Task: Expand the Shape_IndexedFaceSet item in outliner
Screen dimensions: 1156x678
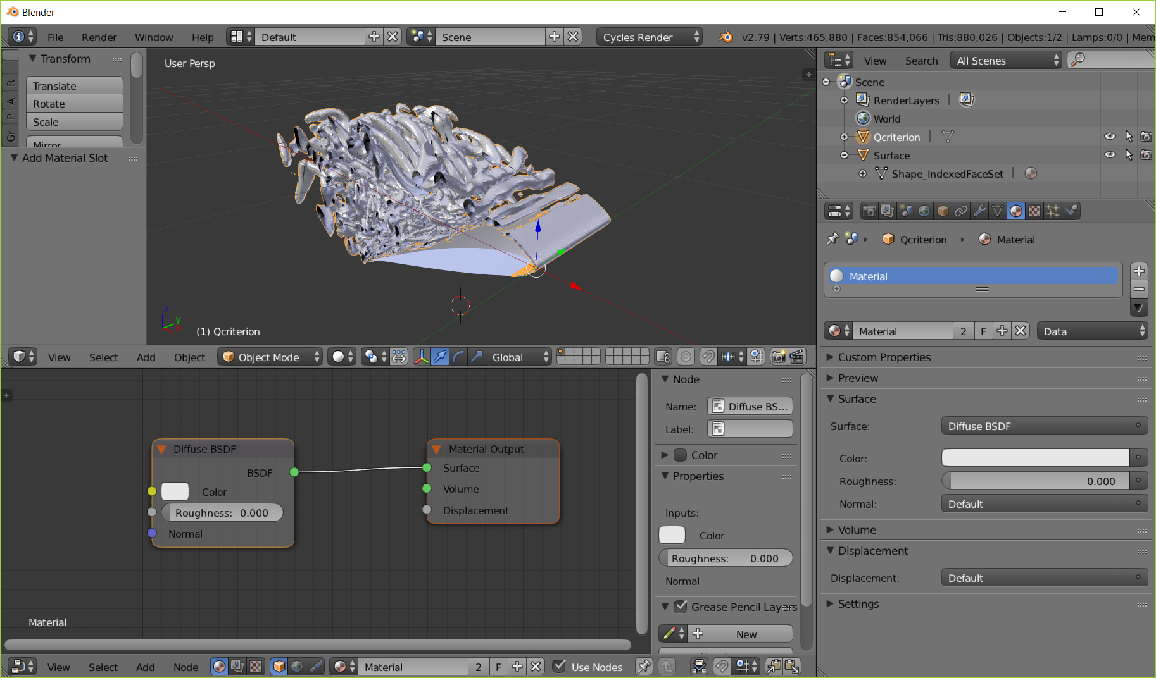Action: click(862, 173)
